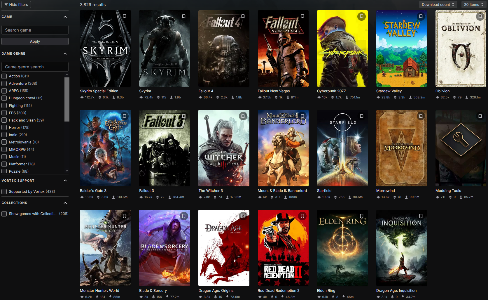Bookmark Fallout 3 game card

click(x=184, y=116)
